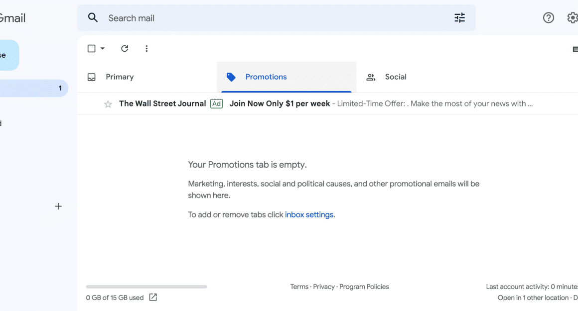Open storage details external link icon
The width and height of the screenshot is (578, 311).
[153, 298]
